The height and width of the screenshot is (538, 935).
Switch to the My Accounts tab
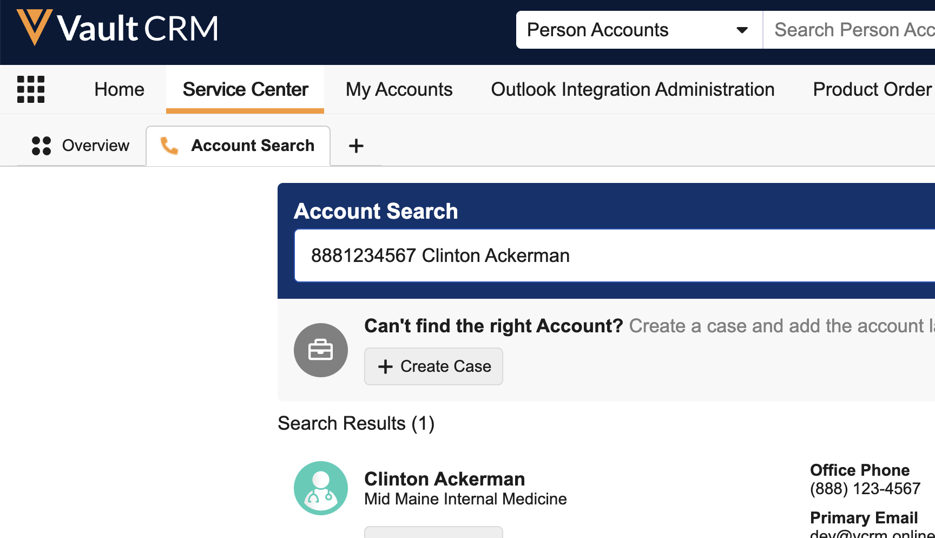point(399,89)
